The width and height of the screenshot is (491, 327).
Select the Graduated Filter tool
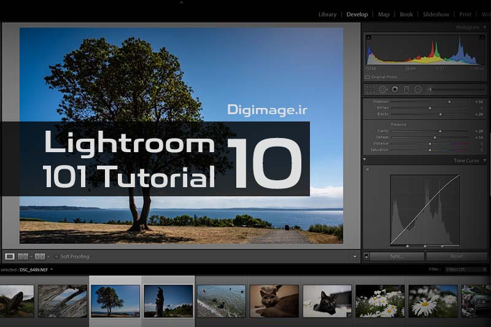[x=406, y=90]
